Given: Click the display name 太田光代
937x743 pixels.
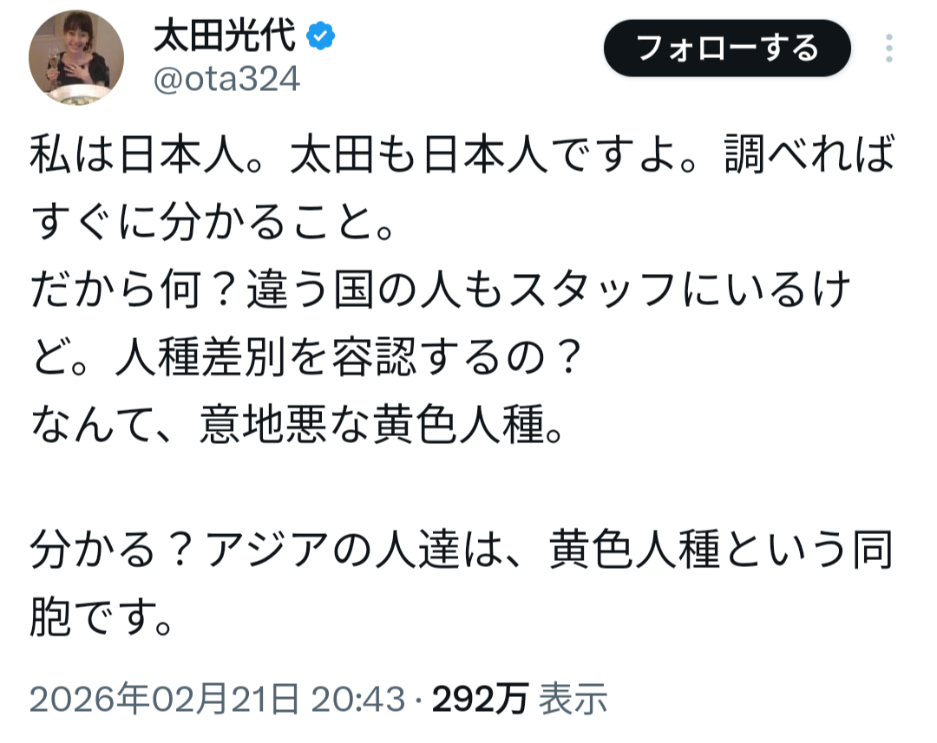Looking at the screenshot, I should coord(226,37).
